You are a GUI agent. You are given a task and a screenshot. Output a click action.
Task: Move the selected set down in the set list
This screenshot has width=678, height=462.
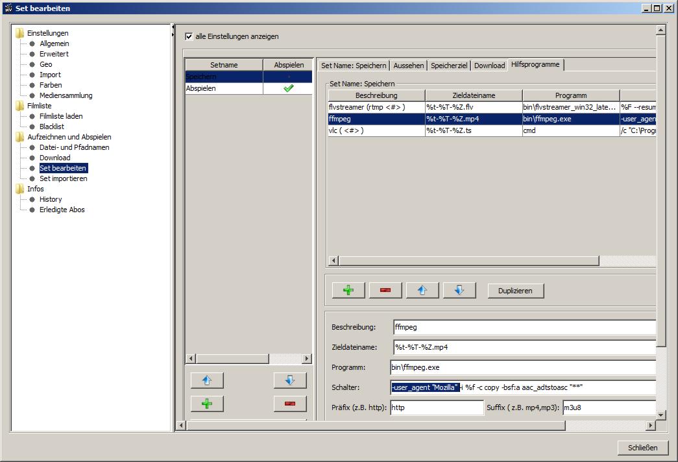tap(290, 380)
